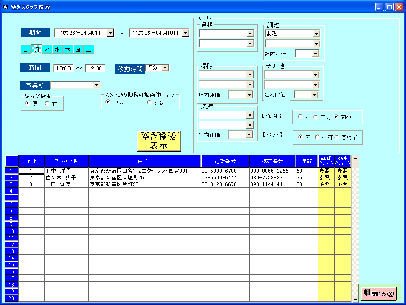Open the second その他 dropdown
Viewport: 406px width, 305px height.
[x=315, y=85]
